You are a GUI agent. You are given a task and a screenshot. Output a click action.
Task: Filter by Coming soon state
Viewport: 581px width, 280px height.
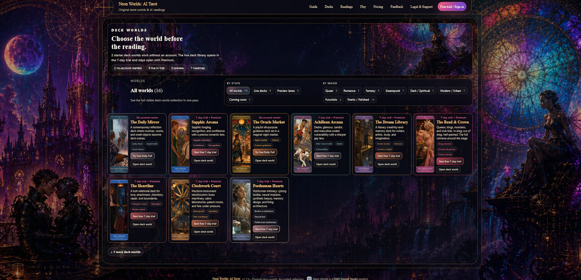240,100
